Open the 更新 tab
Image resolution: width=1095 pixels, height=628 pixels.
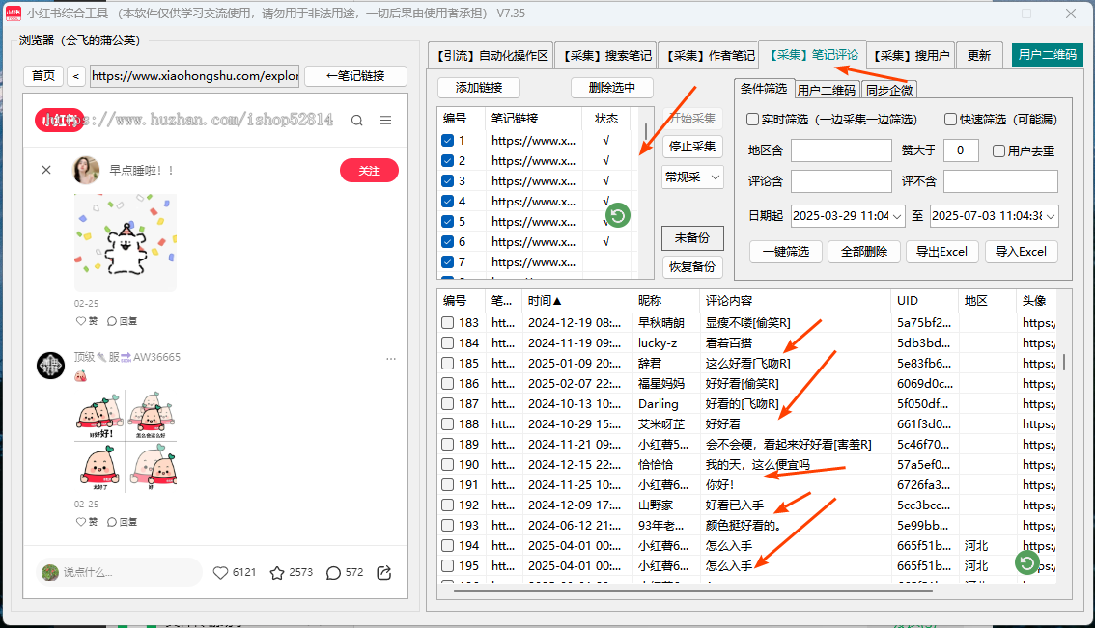click(x=979, y=55)
